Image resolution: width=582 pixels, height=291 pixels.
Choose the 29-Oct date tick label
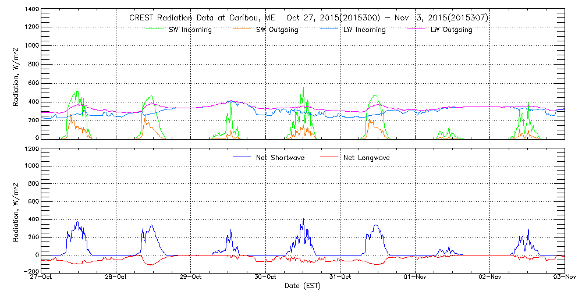click(x=191, y=277)
